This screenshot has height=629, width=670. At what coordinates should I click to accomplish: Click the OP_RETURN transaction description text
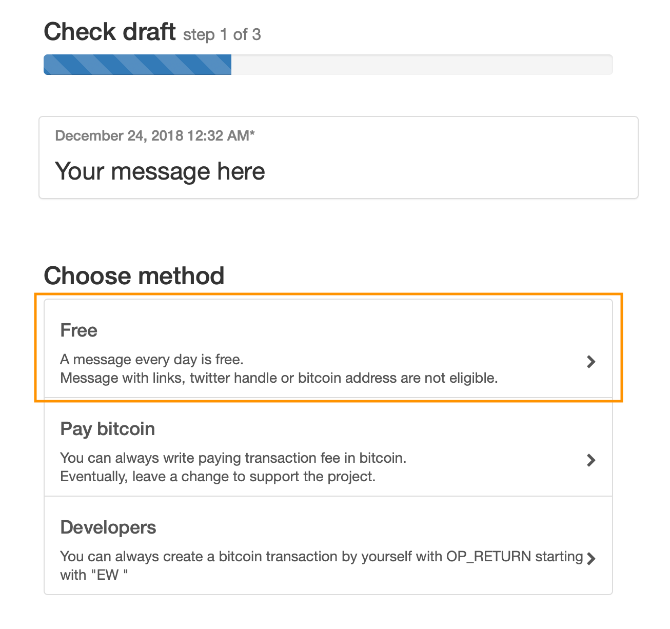tap(321, 556)
